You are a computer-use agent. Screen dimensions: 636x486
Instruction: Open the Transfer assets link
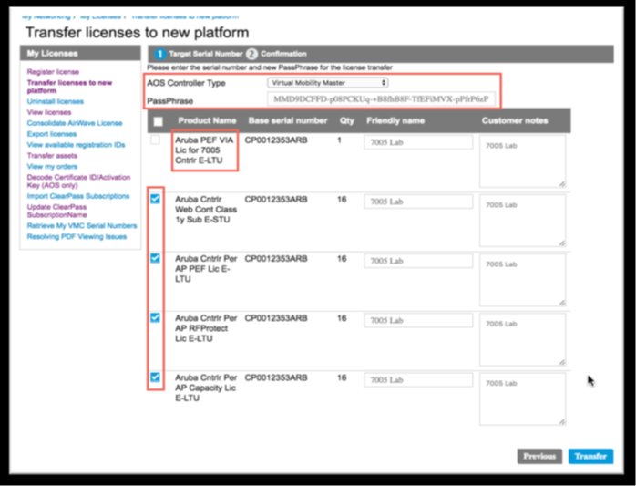tap(52, 156)
